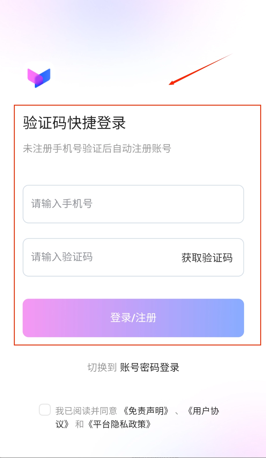Click the 未注册手机号验证后自动注册账号 subtitle
This screenshot has width=266, height=458.
[x=97, y=148]
